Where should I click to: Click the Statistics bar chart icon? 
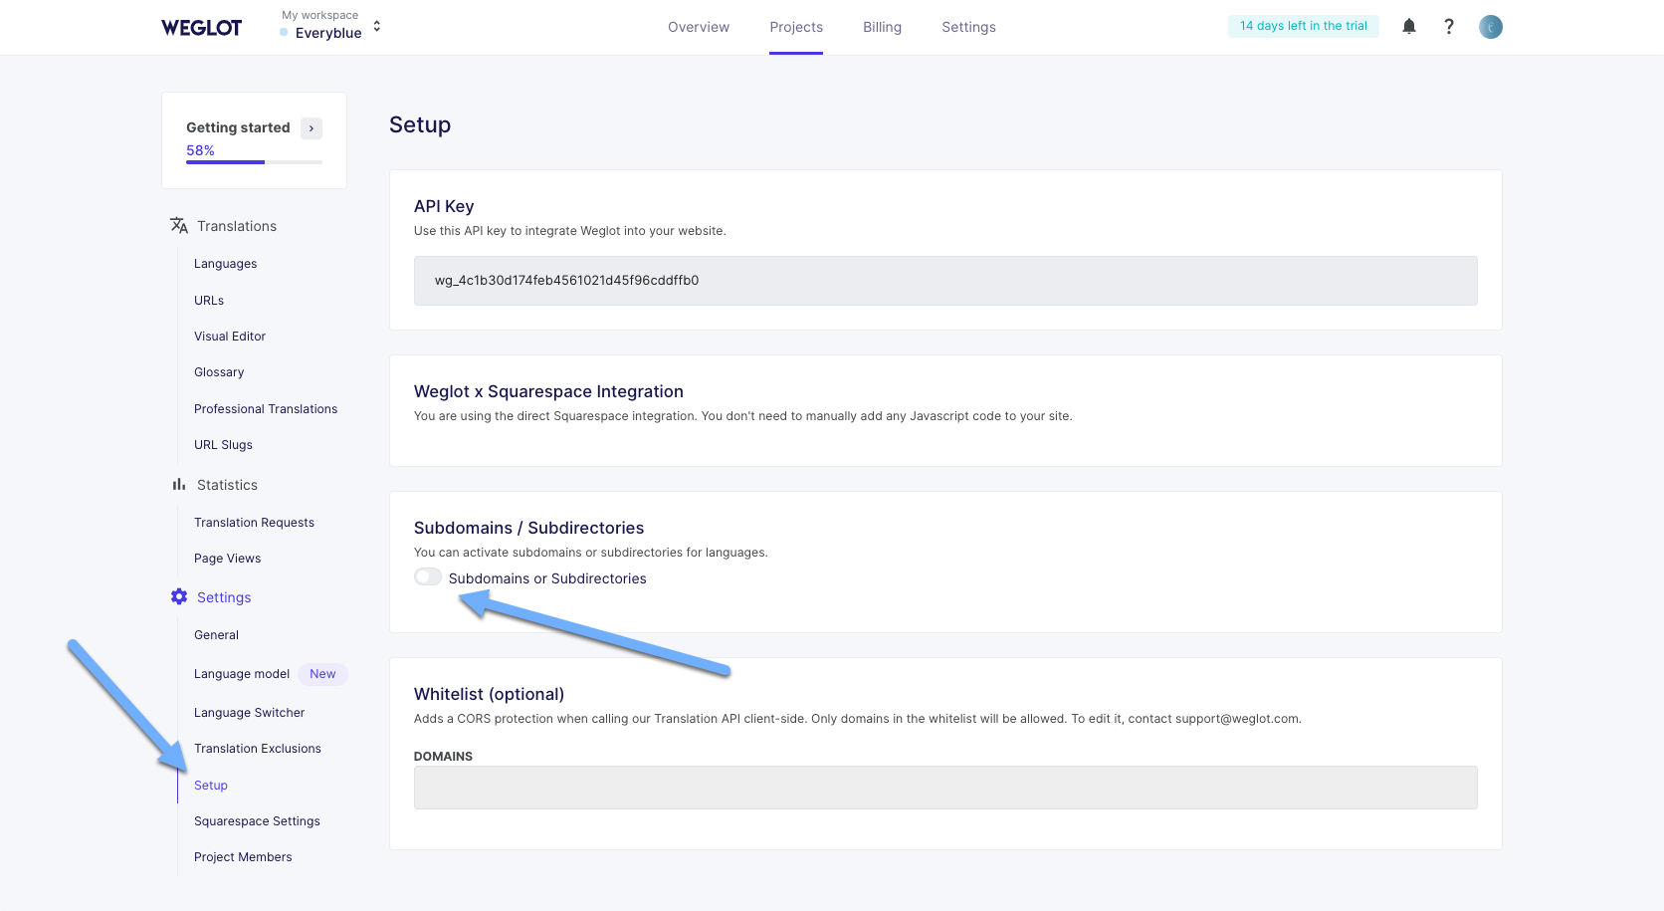point(179,485)
